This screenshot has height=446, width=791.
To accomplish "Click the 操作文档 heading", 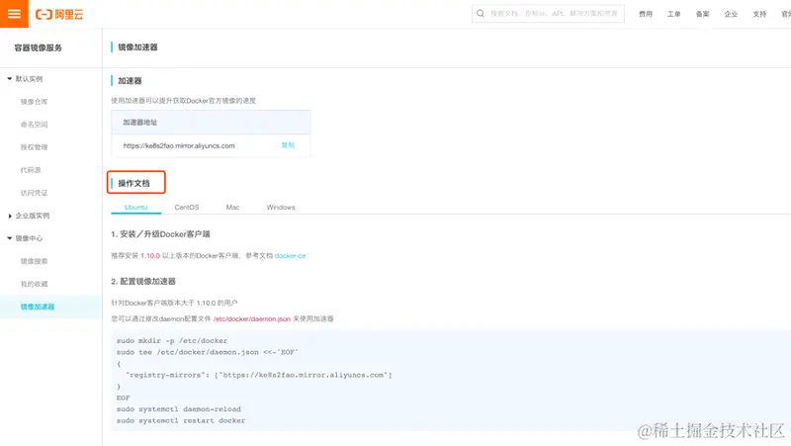I will point(133,183).
